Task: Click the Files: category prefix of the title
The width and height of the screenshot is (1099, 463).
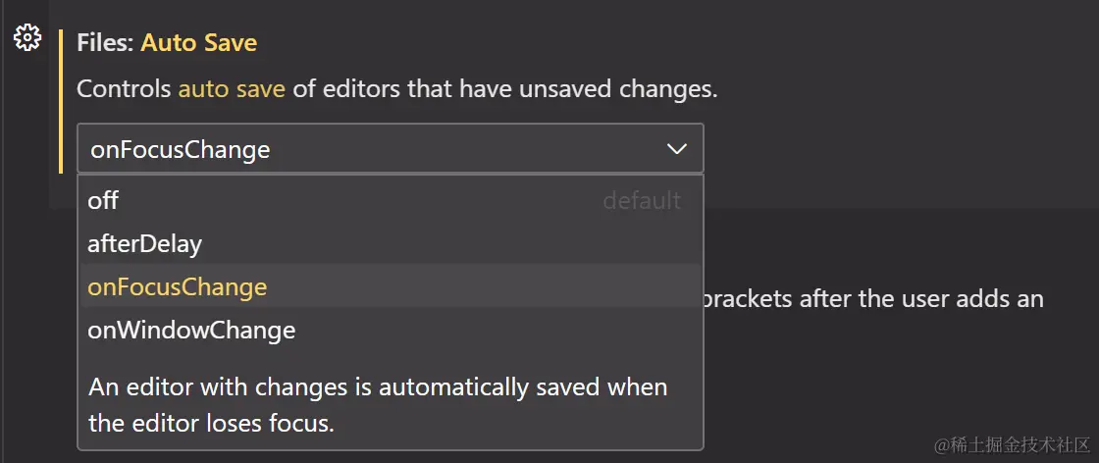Action: click(106, 43)
